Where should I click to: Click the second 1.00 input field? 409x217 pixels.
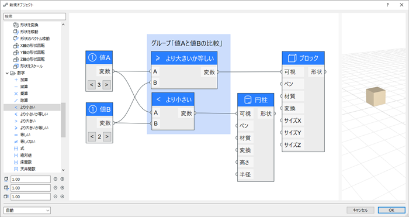pos(30,188)
